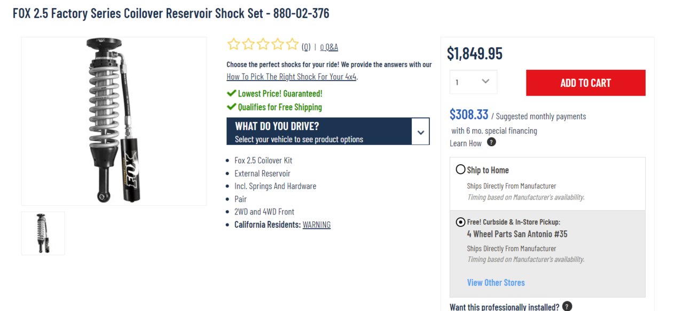Click View Other Stores link
The height and width of the screenshot is (311, 683).
pyautogui.click(x=496, y=282)
